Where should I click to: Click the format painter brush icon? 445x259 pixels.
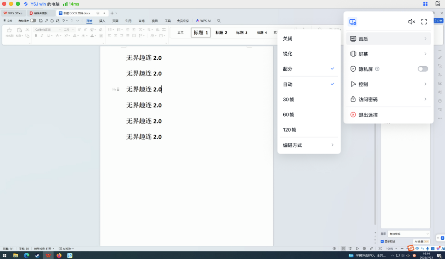(x=9, y=30)
